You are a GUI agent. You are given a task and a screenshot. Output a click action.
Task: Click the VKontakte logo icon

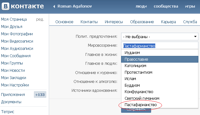click(x=5, y=6)
